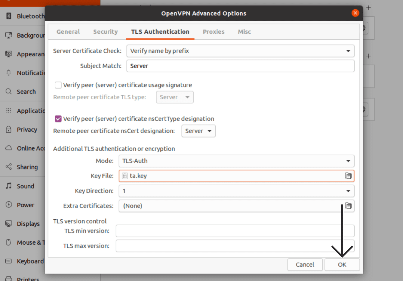Click the Search magnifier icon in sidebar
403x281 pixels.
coord(9,91)
